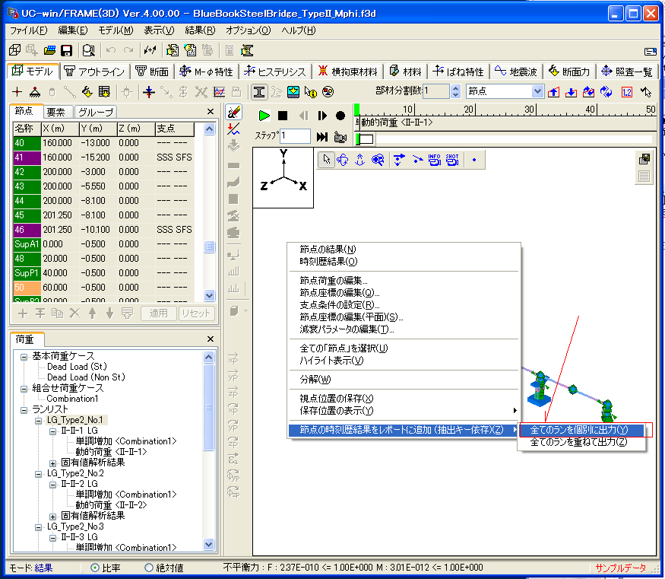Click the save view icon at viewport corner
The height and width of the screenshot is (579, 665).
tap(644, 159)
